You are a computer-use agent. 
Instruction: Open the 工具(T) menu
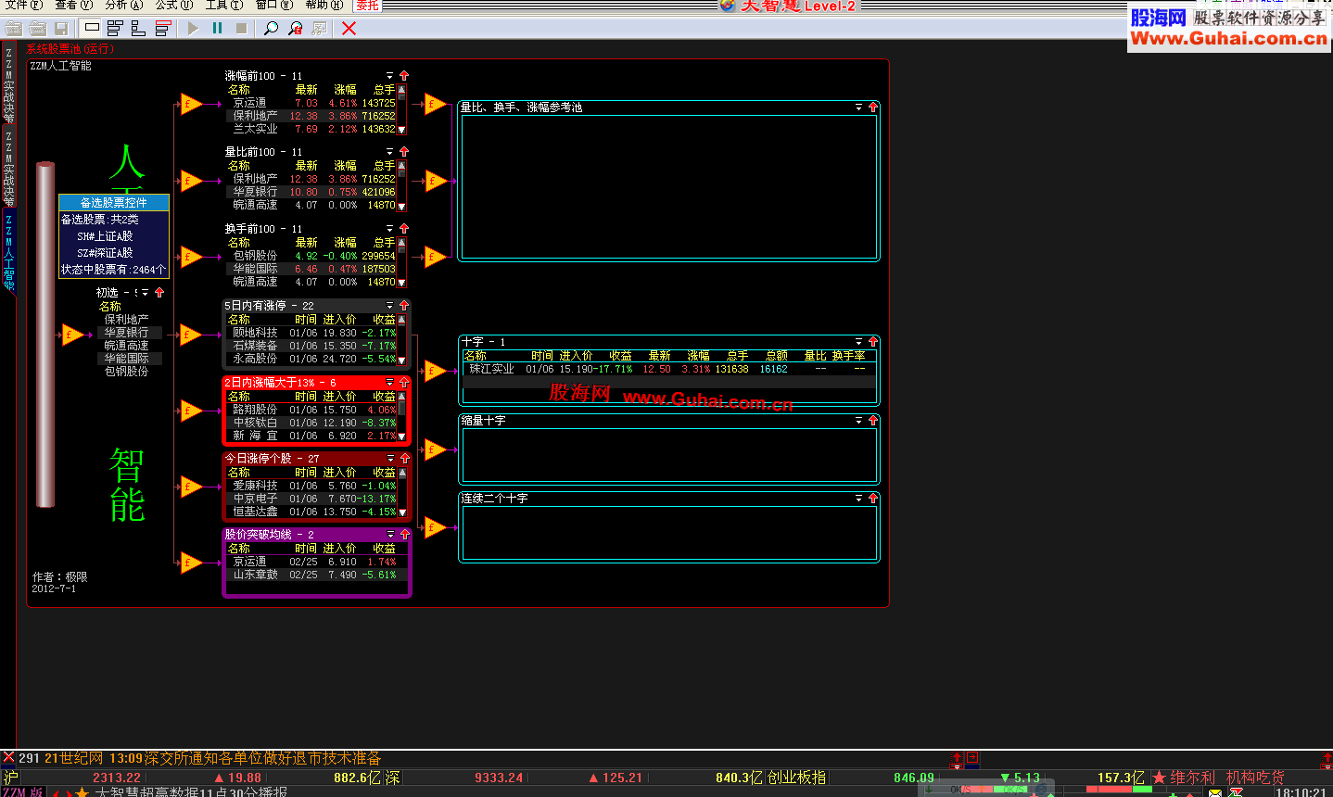click(223, 5)
